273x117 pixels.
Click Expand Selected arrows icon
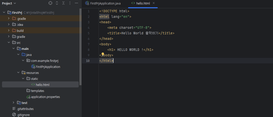click(57, 3)
